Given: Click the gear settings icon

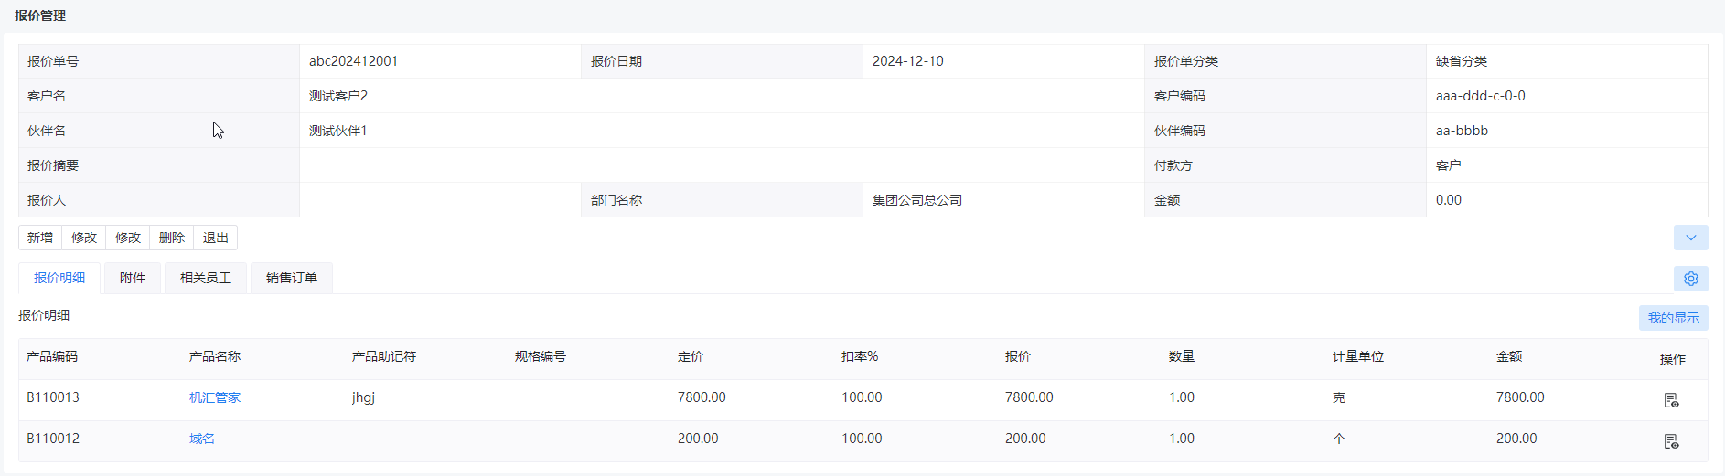Looking at the screenshot, I should tap(1690, 279).
